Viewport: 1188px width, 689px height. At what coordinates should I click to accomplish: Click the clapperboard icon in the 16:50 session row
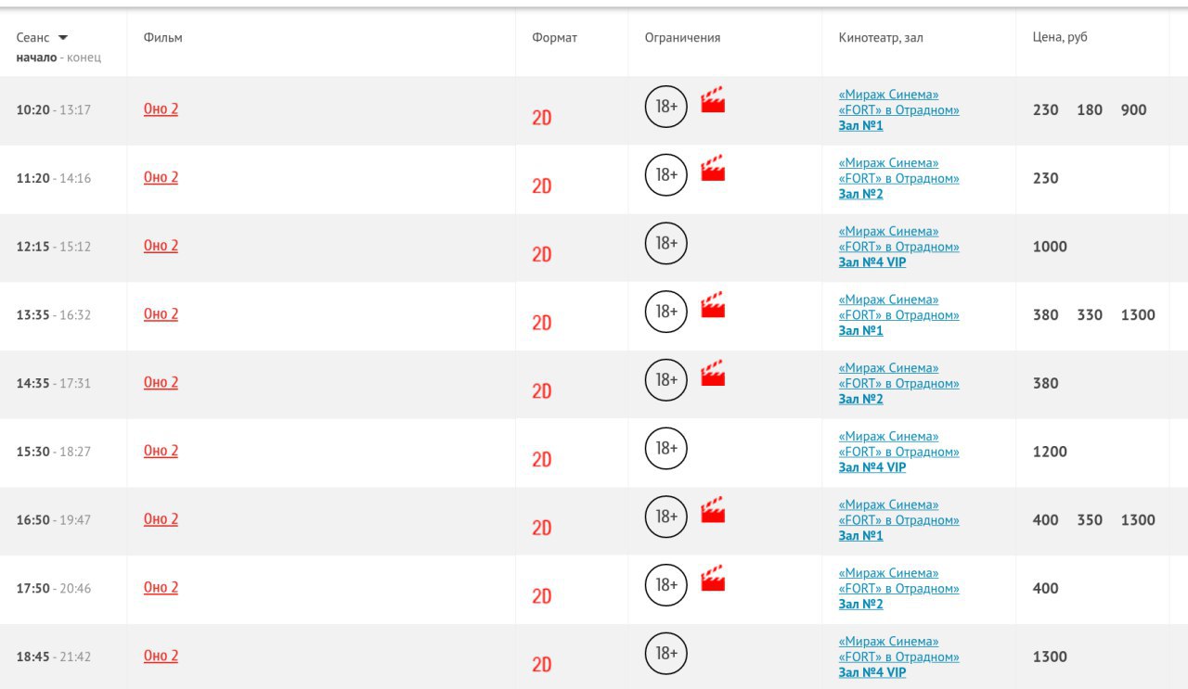pos(713,509)
